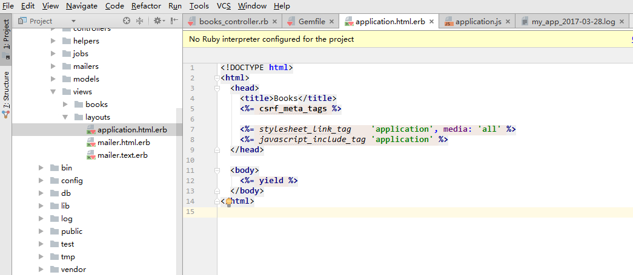Click line number 10 in the gutter
633x275 pixels.
191,160
